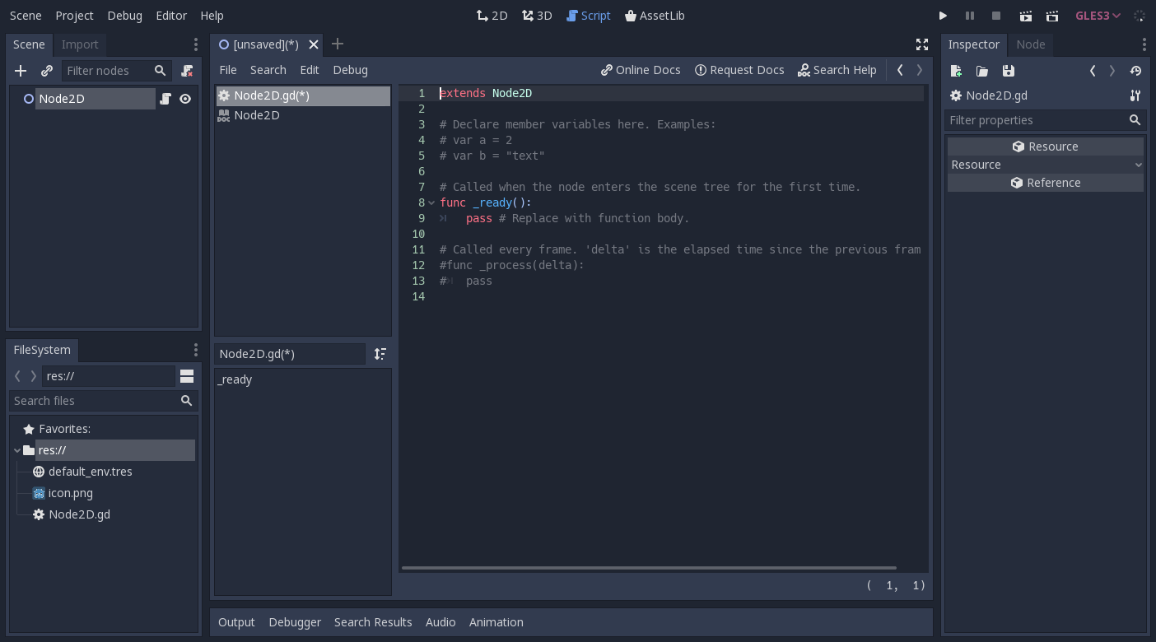The width and height of the screenshot is (1156, 642).
Task: Go forward in FileSystem path history
Action: coord(34,376)
